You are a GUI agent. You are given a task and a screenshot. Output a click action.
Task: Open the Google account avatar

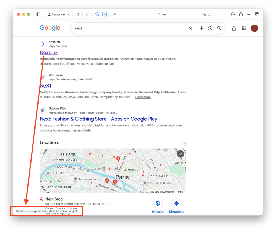tap(254, 28)
